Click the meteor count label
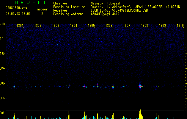Screen dimensions: 187x119 click(42, 9)
